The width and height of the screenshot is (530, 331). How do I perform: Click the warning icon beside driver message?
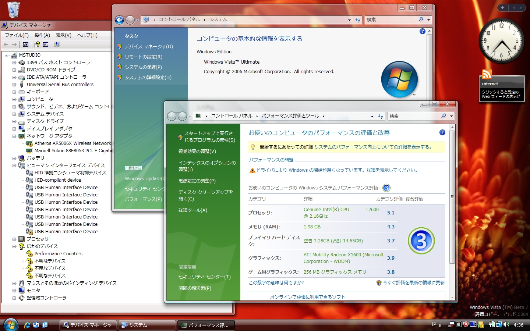pyautogui.click(x=252, y=170)
